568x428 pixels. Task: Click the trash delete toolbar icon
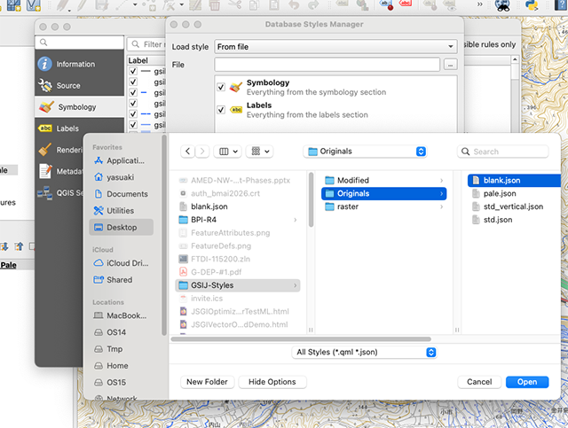[x=215, y=4]
